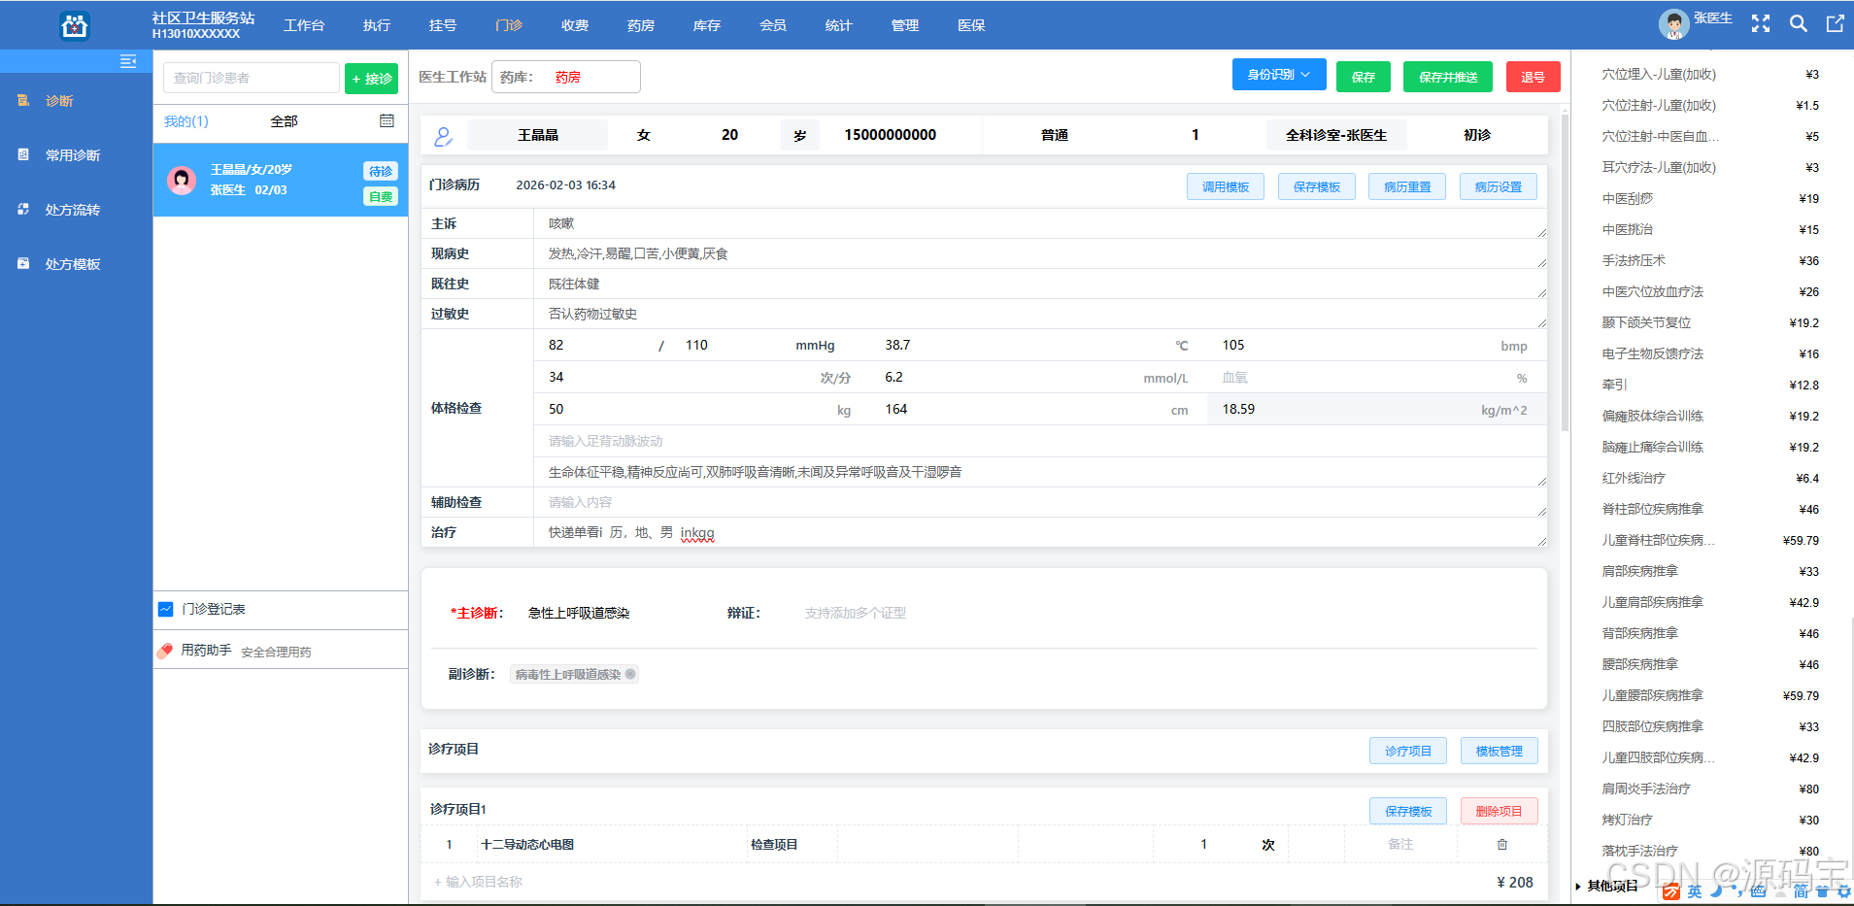Click the 诊疗项目 button

[x=1408, y=751]
